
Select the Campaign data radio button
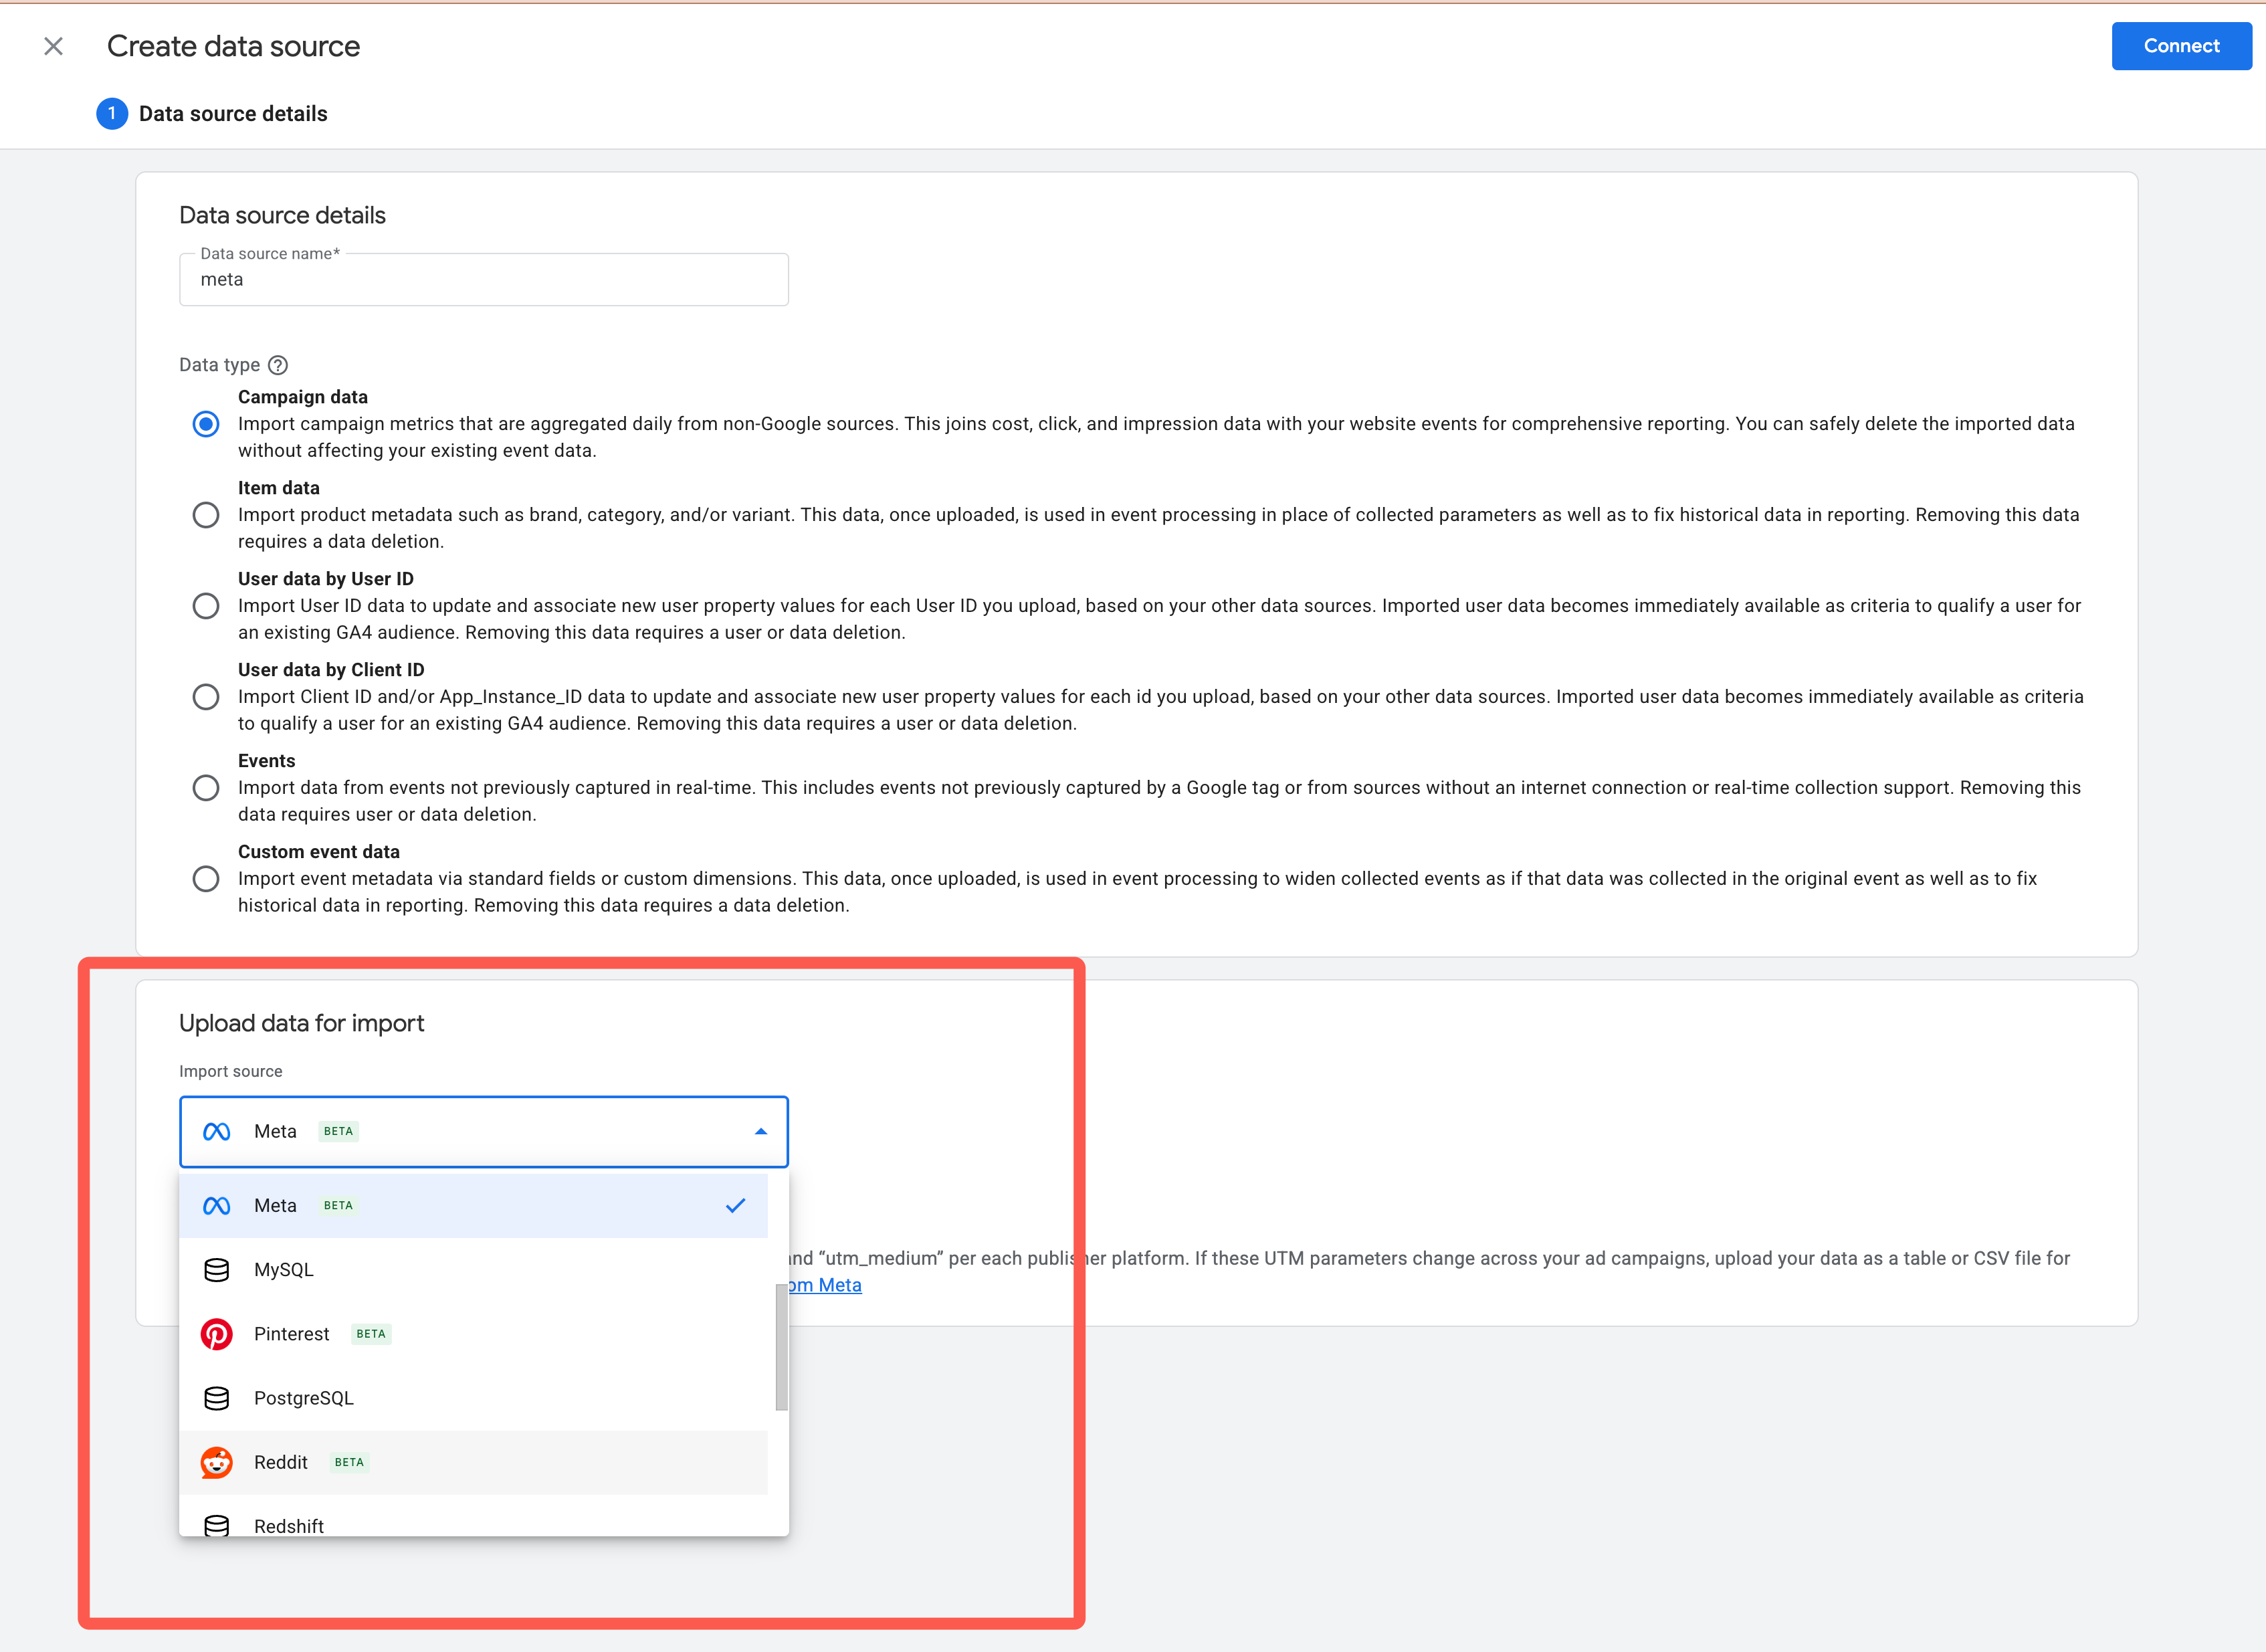tap(206, 424)
